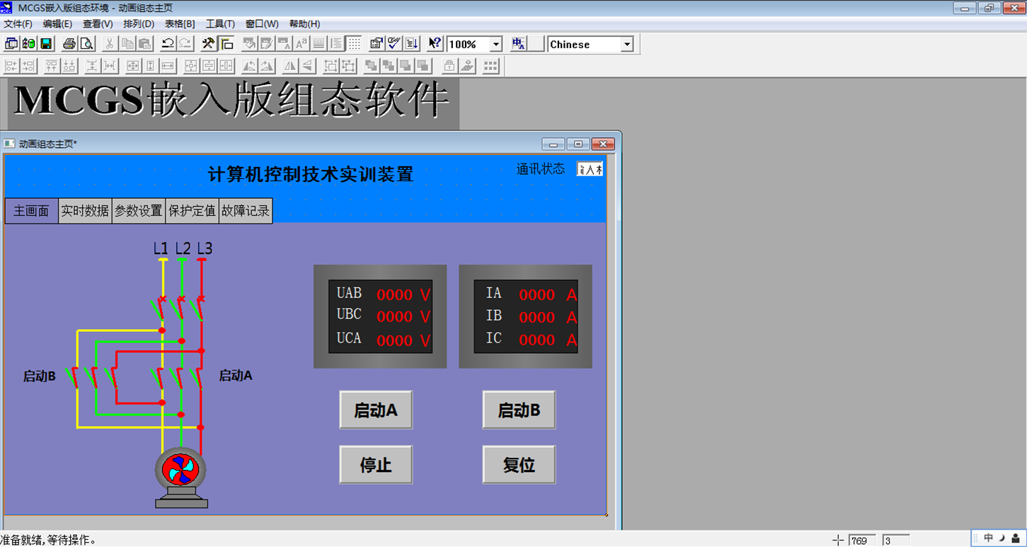The image size is (1027, 547).
Task: Switch to the 保护定值 tab
Action: 192,211
